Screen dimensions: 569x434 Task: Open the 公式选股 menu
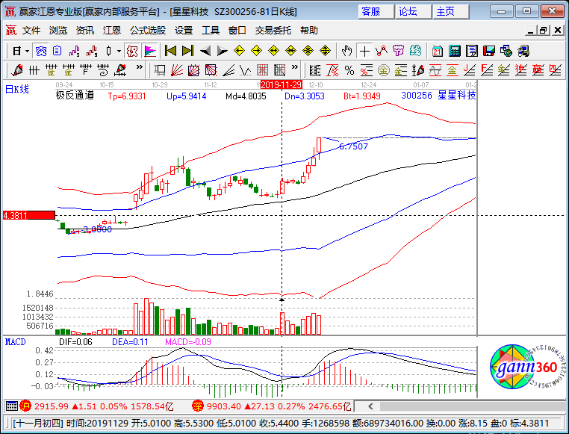click(148, 31)
